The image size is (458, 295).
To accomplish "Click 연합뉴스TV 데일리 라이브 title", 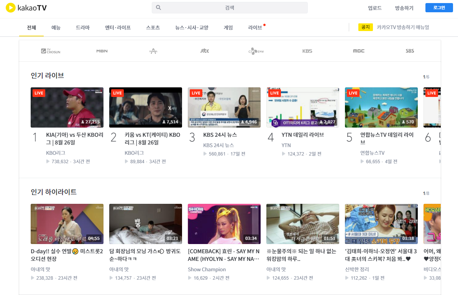I will (387, 138).
